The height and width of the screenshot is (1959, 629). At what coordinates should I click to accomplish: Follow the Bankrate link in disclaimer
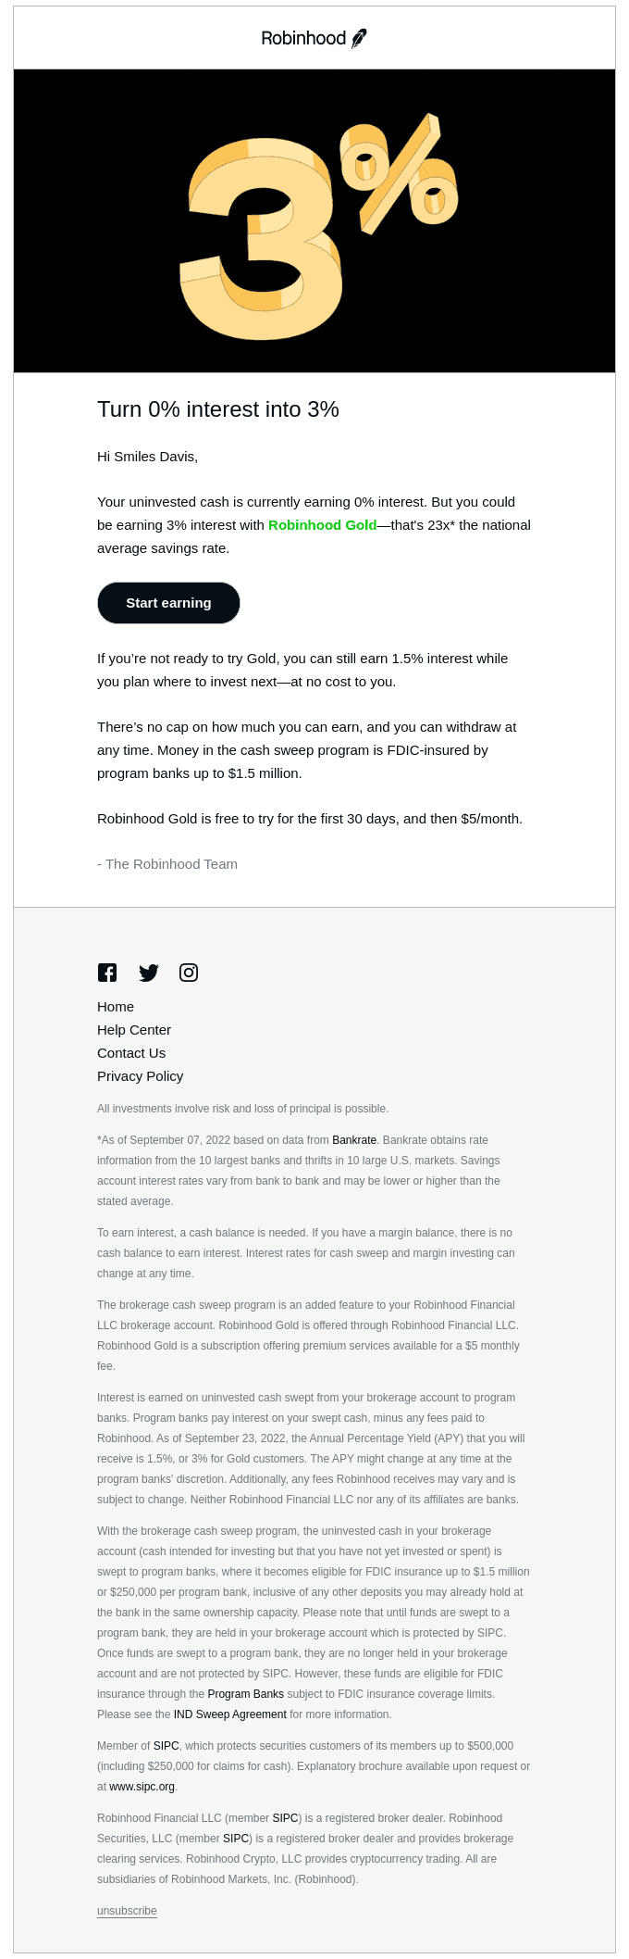coord(354,1140)
